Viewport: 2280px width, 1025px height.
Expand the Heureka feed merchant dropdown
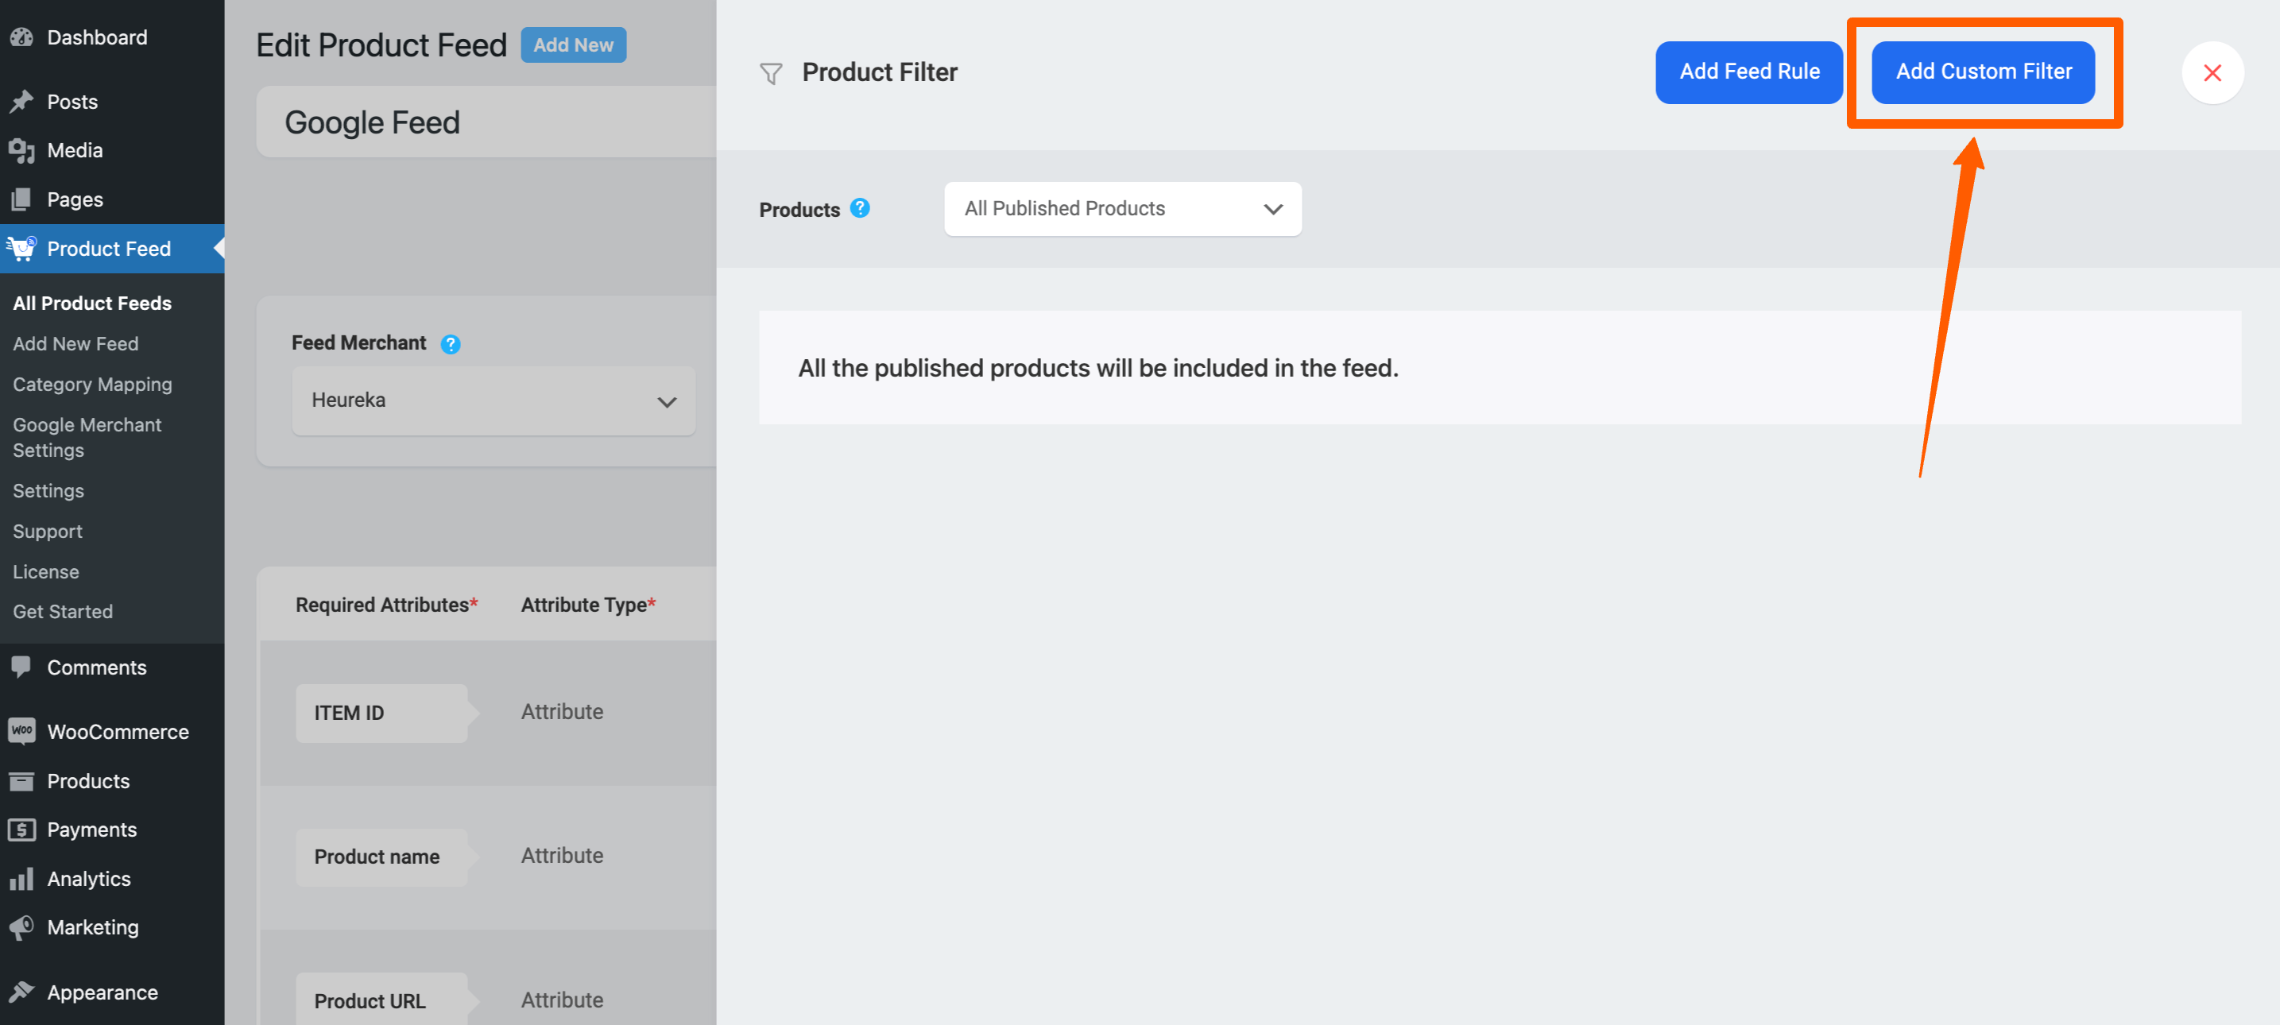click(x=493, y=401)
